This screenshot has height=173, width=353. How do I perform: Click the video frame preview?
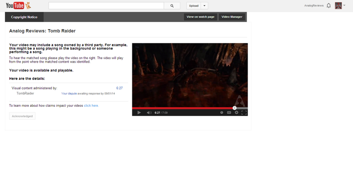(190, 75)
